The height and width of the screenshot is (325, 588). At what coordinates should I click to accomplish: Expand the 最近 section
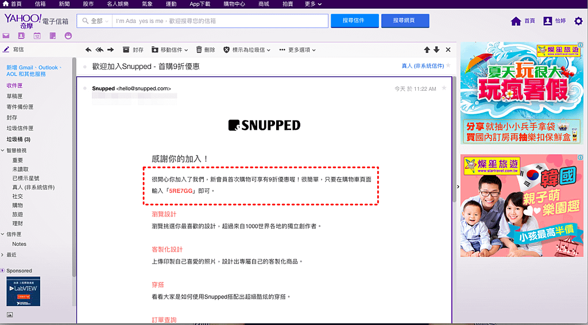tap(3, 255)
